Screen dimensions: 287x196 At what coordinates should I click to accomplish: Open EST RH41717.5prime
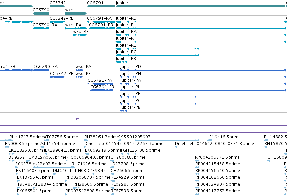coord(27,137)
